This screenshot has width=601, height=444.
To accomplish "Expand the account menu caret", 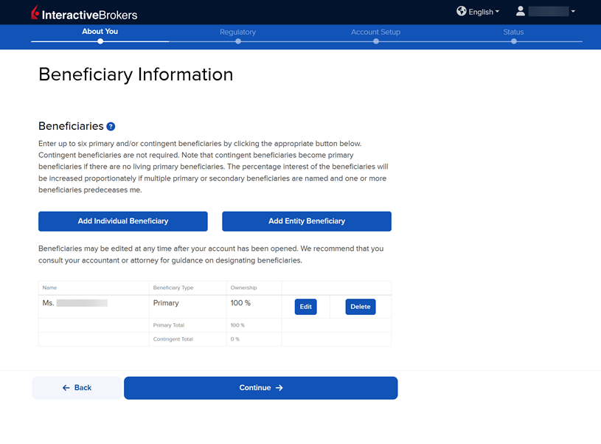I will 573,12.
